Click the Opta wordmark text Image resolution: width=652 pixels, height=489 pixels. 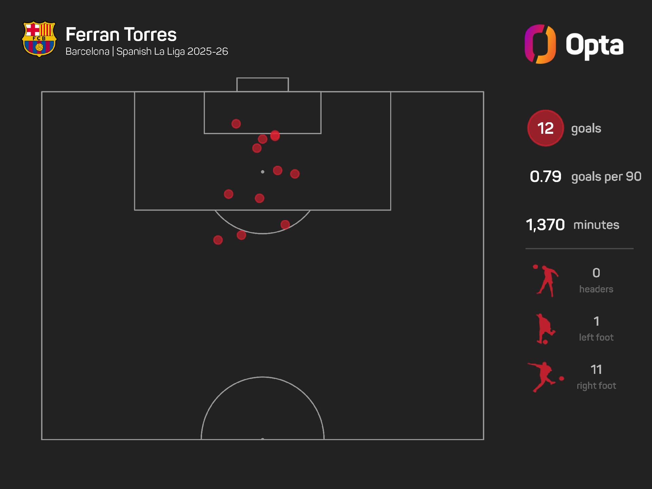(x=594, y=45)
